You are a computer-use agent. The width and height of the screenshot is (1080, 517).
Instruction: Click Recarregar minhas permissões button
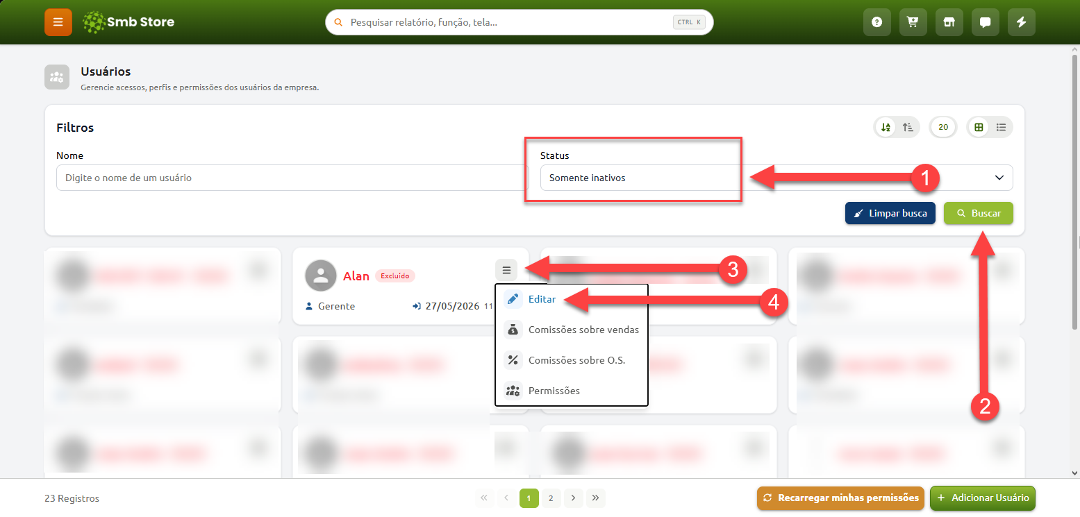point(840,498)
